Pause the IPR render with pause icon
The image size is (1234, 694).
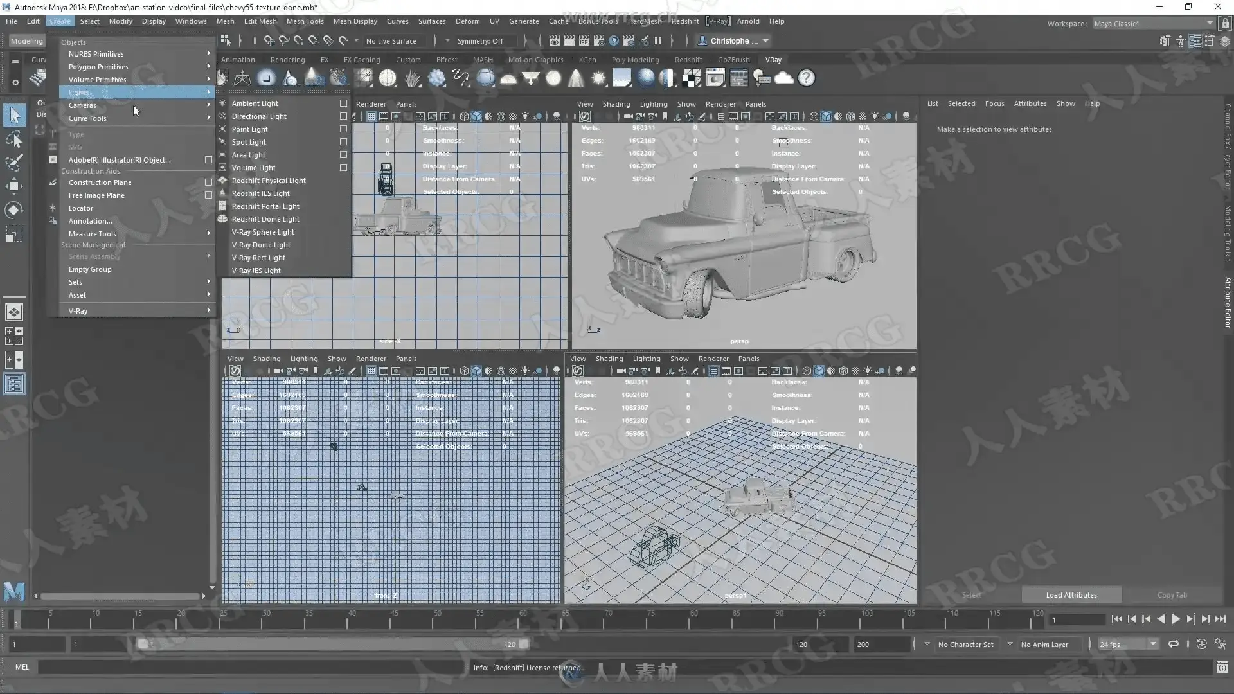coord(658,40)
